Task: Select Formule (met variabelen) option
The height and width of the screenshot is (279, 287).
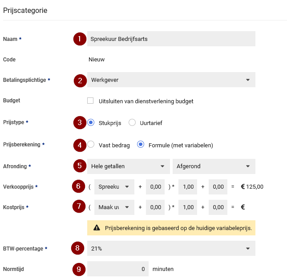Action: pos(141,144)
